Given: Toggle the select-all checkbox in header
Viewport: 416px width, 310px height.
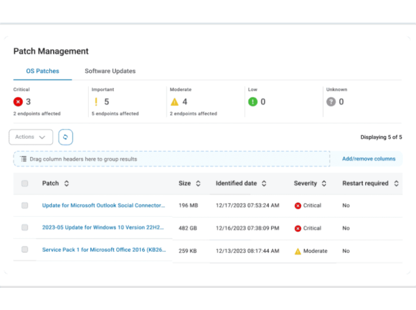Looking at the screenshot, I should click(x=25, y=184).
